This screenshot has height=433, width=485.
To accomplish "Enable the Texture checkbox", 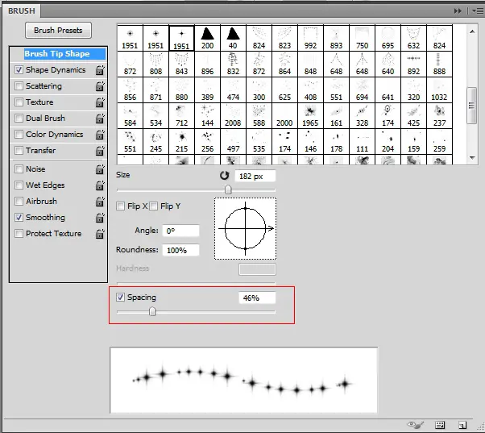I will 19,102.
